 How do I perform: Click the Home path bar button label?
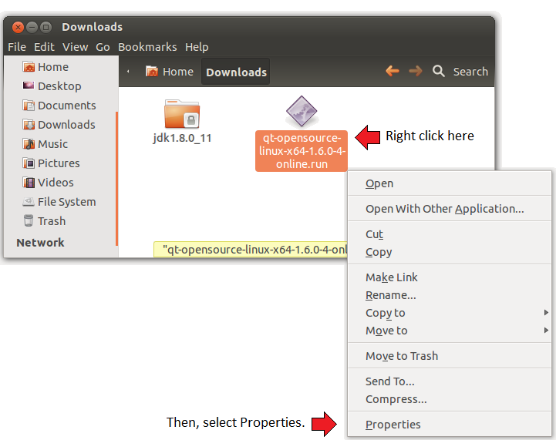(x=178, y=72)
